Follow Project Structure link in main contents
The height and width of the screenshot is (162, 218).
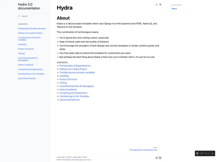(68, 79)
